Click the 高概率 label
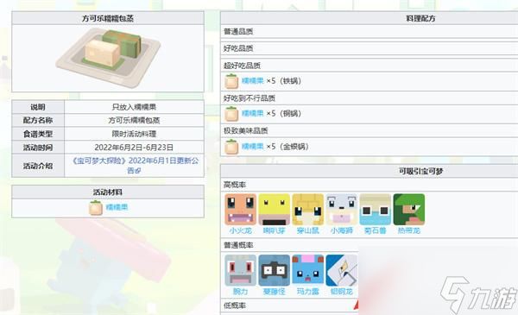 (x=235, y=185)
